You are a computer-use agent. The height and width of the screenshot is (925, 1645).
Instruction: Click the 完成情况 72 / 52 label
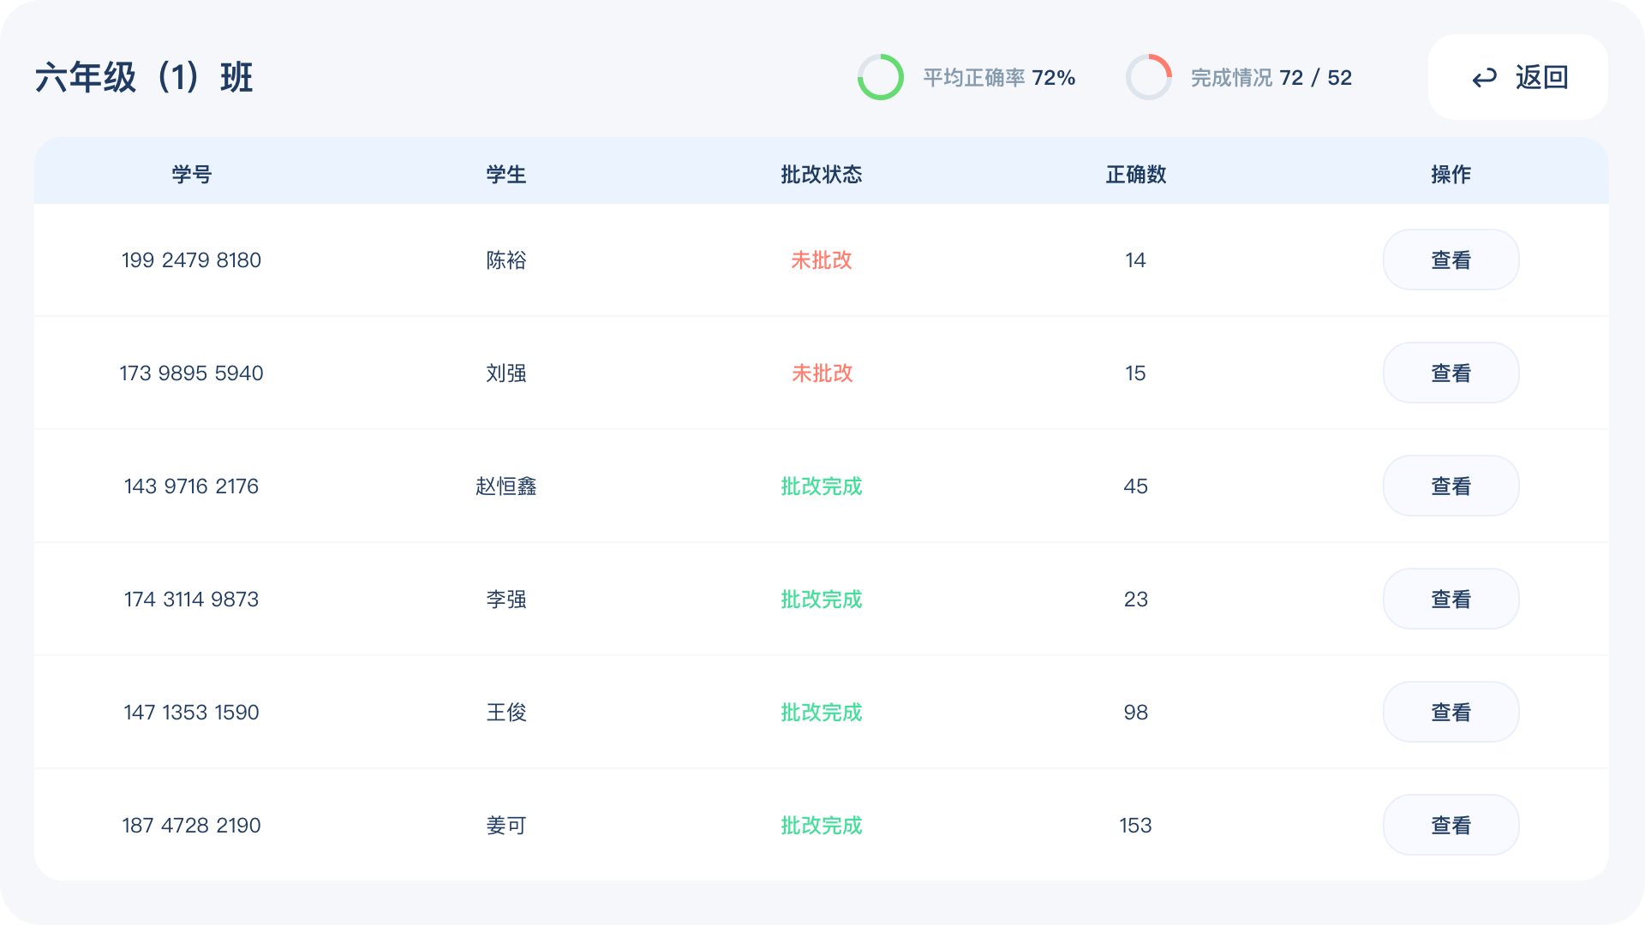click(1271, 78)
